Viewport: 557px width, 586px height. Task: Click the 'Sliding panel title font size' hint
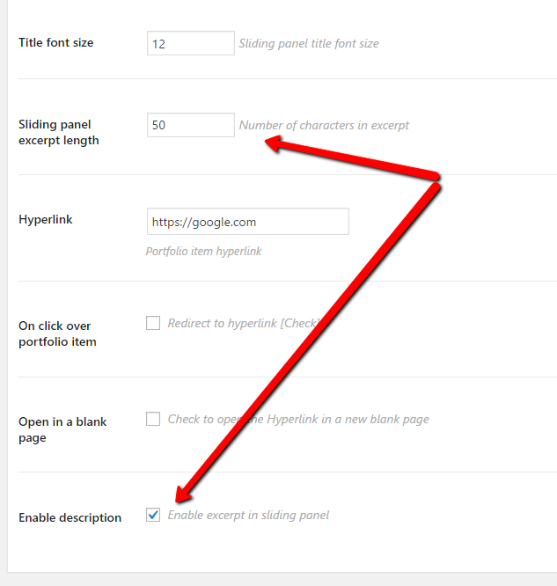(x=309, y=44)
